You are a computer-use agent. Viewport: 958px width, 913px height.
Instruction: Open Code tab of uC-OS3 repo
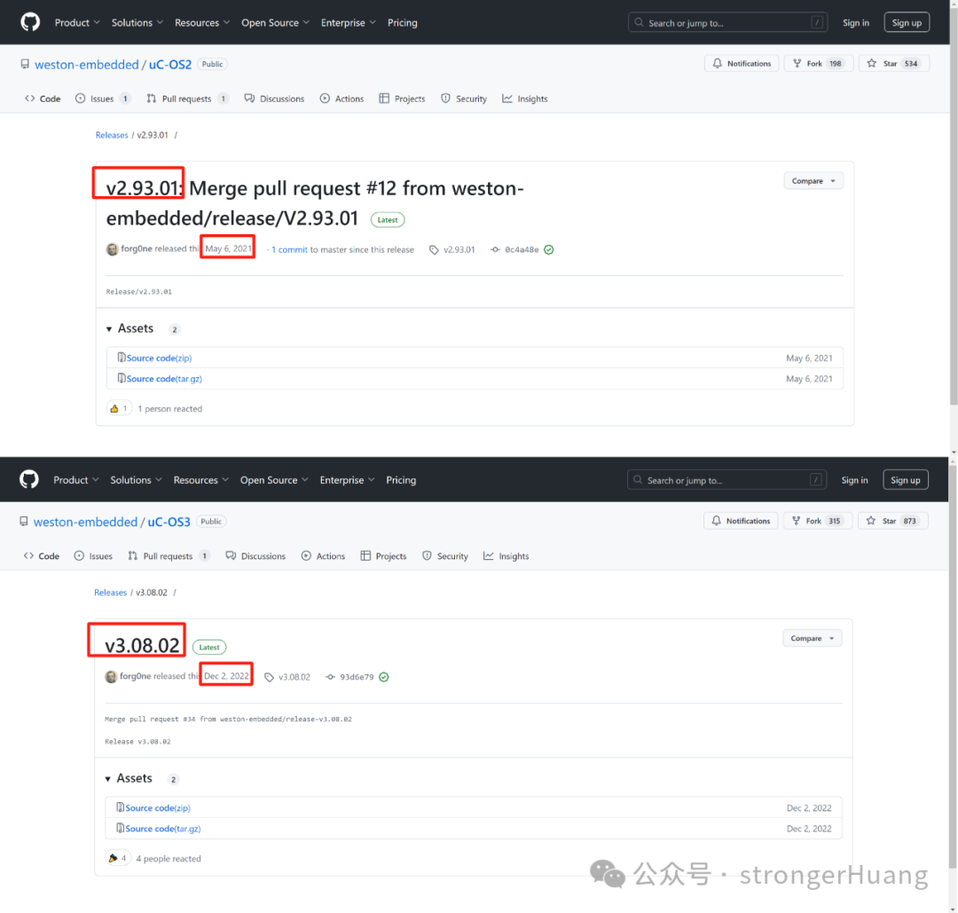42,555
